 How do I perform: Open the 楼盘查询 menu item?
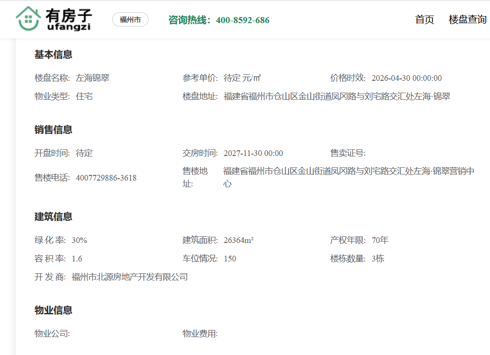point(467,20)
